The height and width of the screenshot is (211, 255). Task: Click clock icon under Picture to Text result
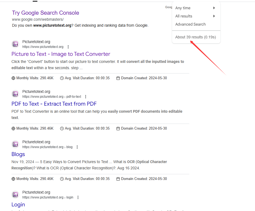click(62, 78)
